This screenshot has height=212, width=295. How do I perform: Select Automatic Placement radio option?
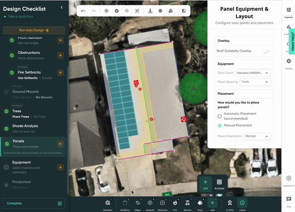(220, 116)
